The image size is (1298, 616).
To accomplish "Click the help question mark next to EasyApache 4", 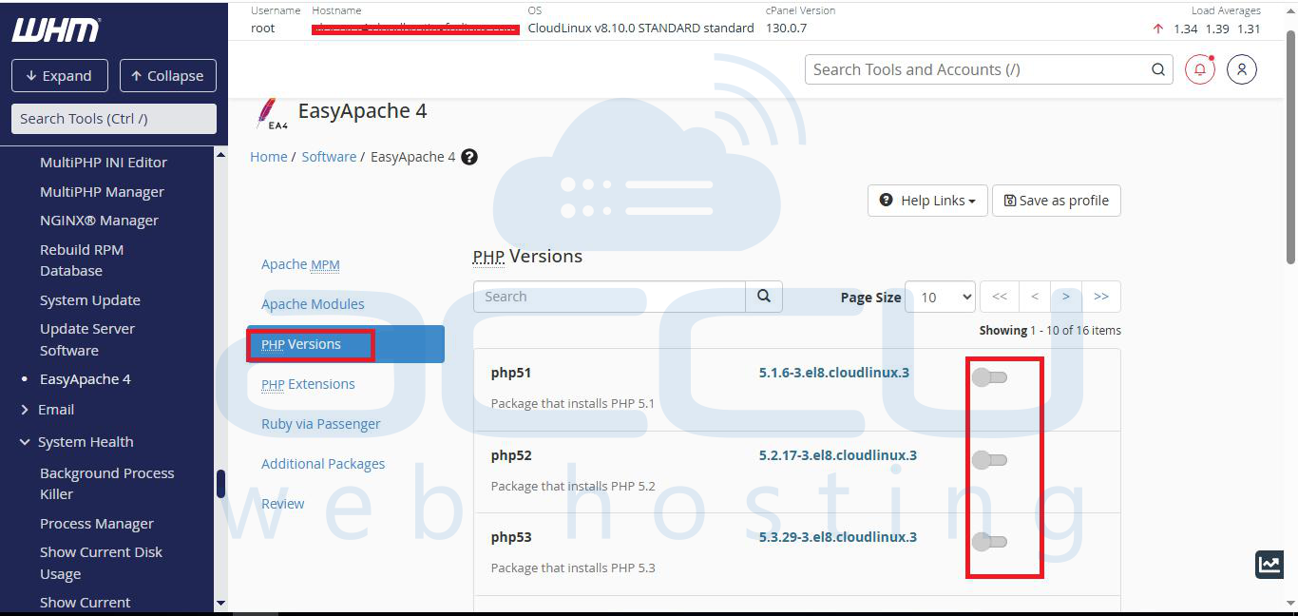I will coord(468,157).
